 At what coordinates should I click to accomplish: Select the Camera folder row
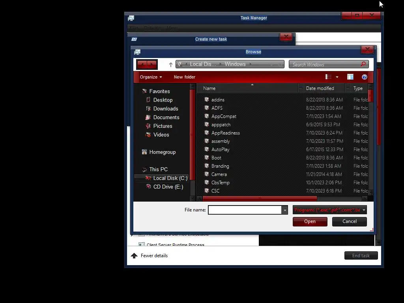283,174
